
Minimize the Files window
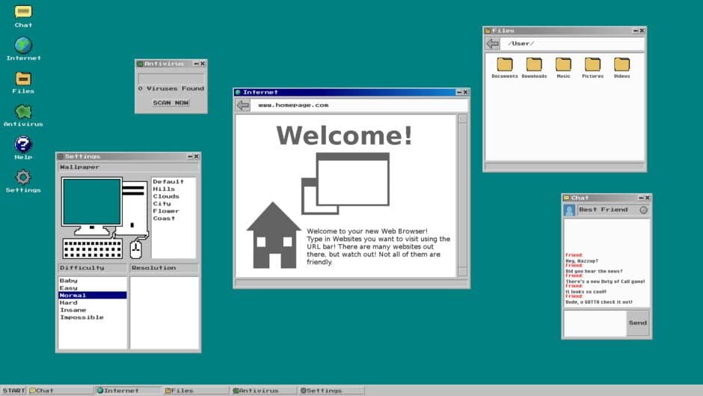[635, 31]
